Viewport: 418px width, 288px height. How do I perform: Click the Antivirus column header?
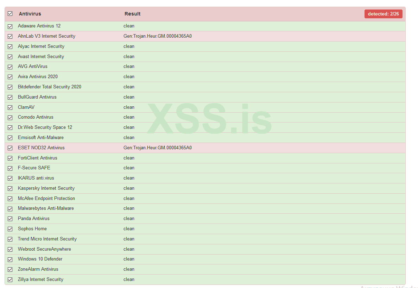click(x=30, y=14)
